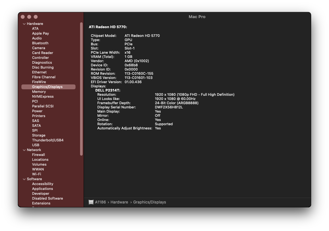Collapse the Network section chevron
Screen dimensions: 329x231
click(24, 150)
